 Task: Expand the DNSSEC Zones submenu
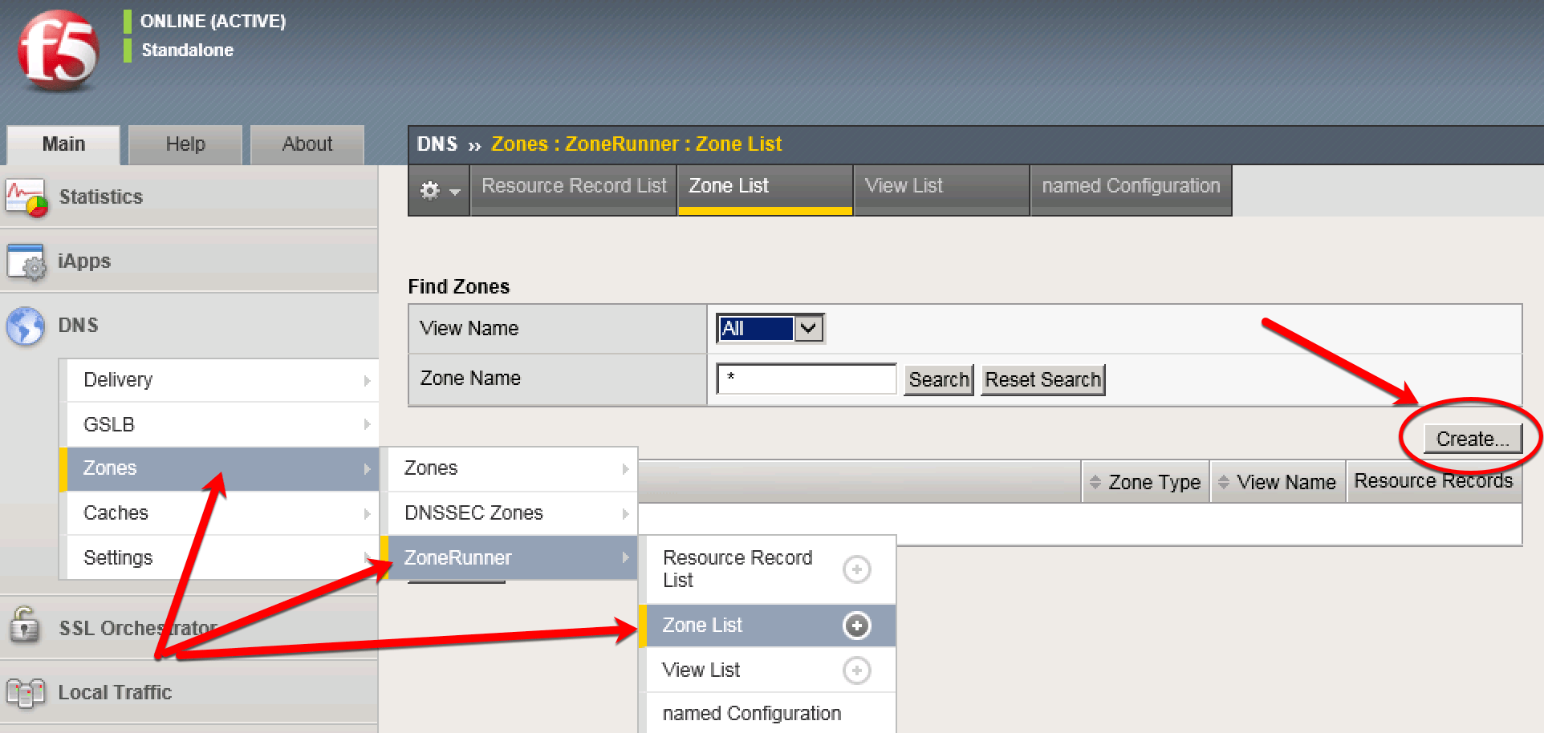pos(625,512)
